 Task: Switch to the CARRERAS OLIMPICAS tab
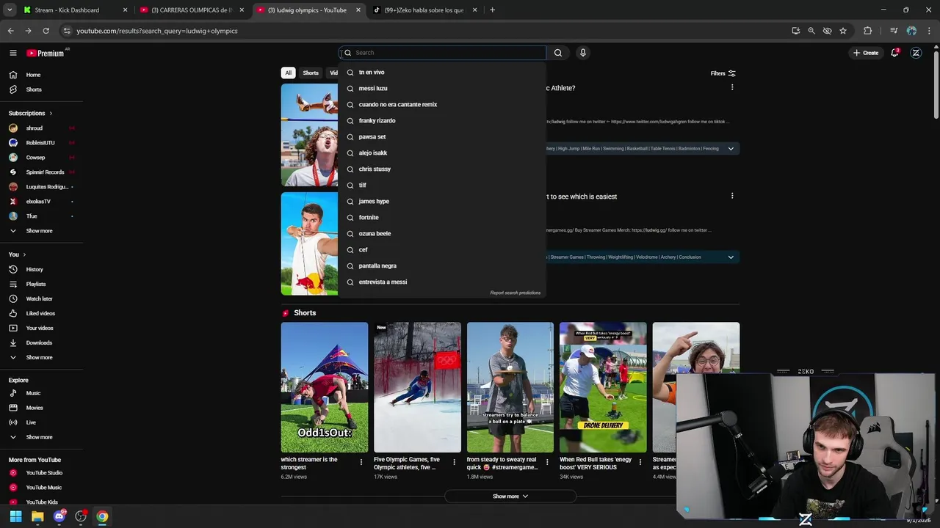click(191, 10)
